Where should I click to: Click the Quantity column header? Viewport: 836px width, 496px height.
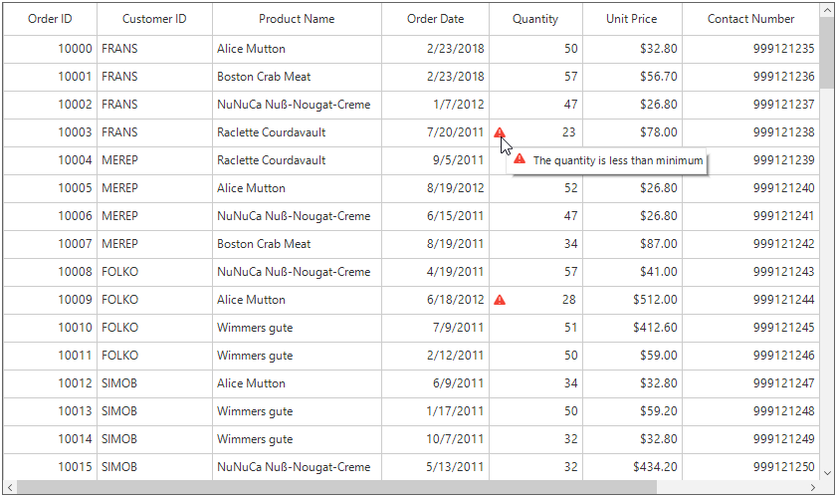pos(535,19)
